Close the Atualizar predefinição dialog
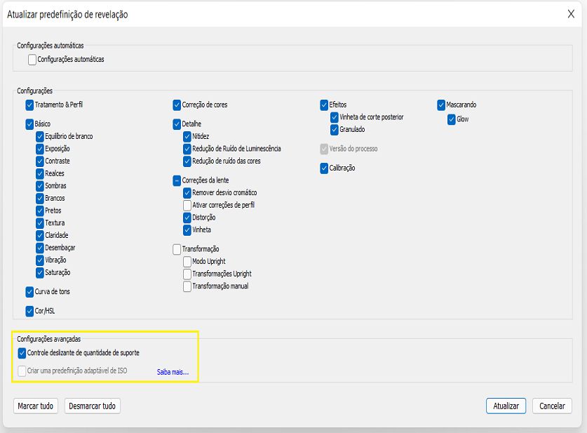 [x=571, y=14]
